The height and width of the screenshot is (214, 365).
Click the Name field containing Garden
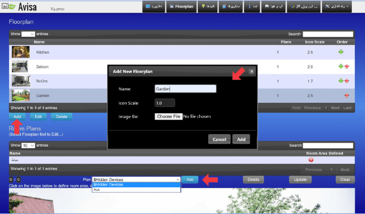[185, 89]
